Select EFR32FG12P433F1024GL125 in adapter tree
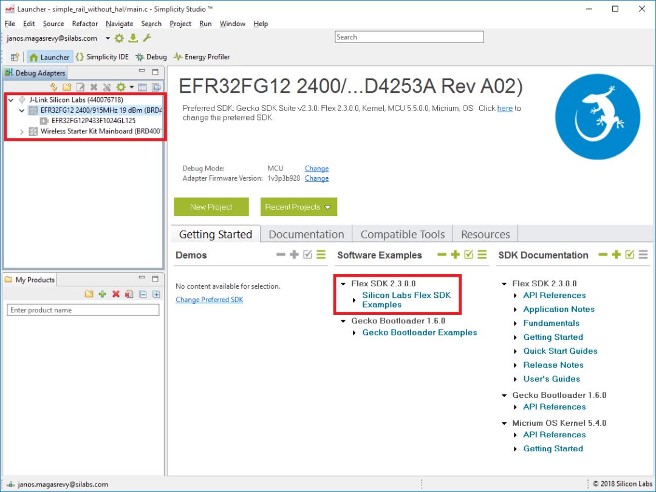Image resolution: width=656 pixels, height=492 pixels. click(94, 121)
